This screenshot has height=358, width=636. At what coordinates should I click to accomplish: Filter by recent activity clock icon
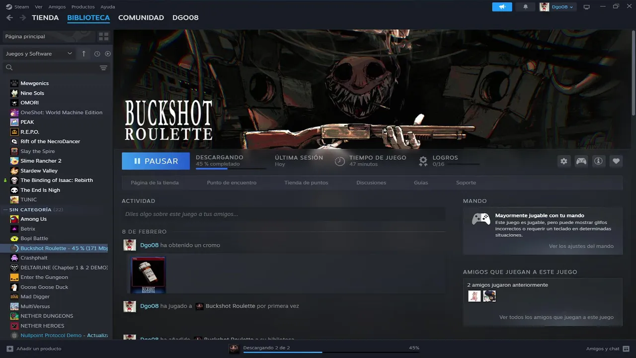tap(97, 54)
